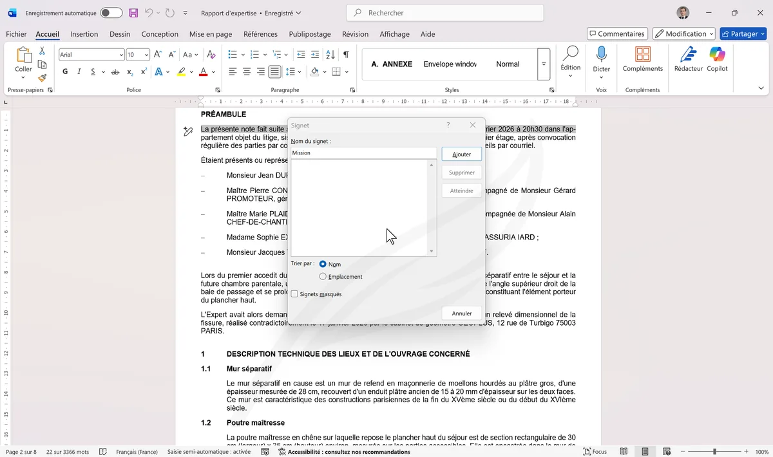
Task: Select the format painter brush
Action: 42,78
